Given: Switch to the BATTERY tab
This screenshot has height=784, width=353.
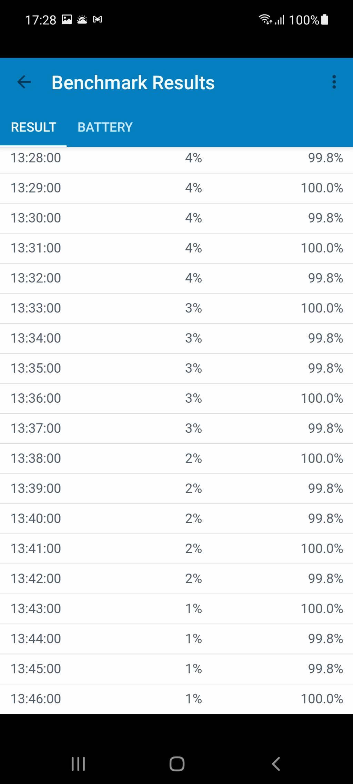Looking at the screenshot, I should tap(105, 127).
